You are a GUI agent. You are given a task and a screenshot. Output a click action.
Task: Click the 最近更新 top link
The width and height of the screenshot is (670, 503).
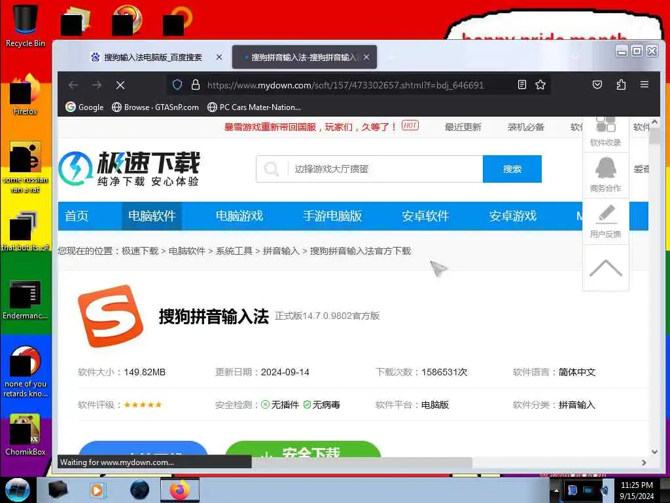click(463, 127)
